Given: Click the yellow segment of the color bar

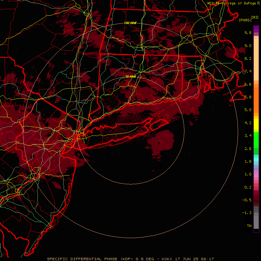Looking at the screenshot, I should pyautogui.click(x=256, y=124).
